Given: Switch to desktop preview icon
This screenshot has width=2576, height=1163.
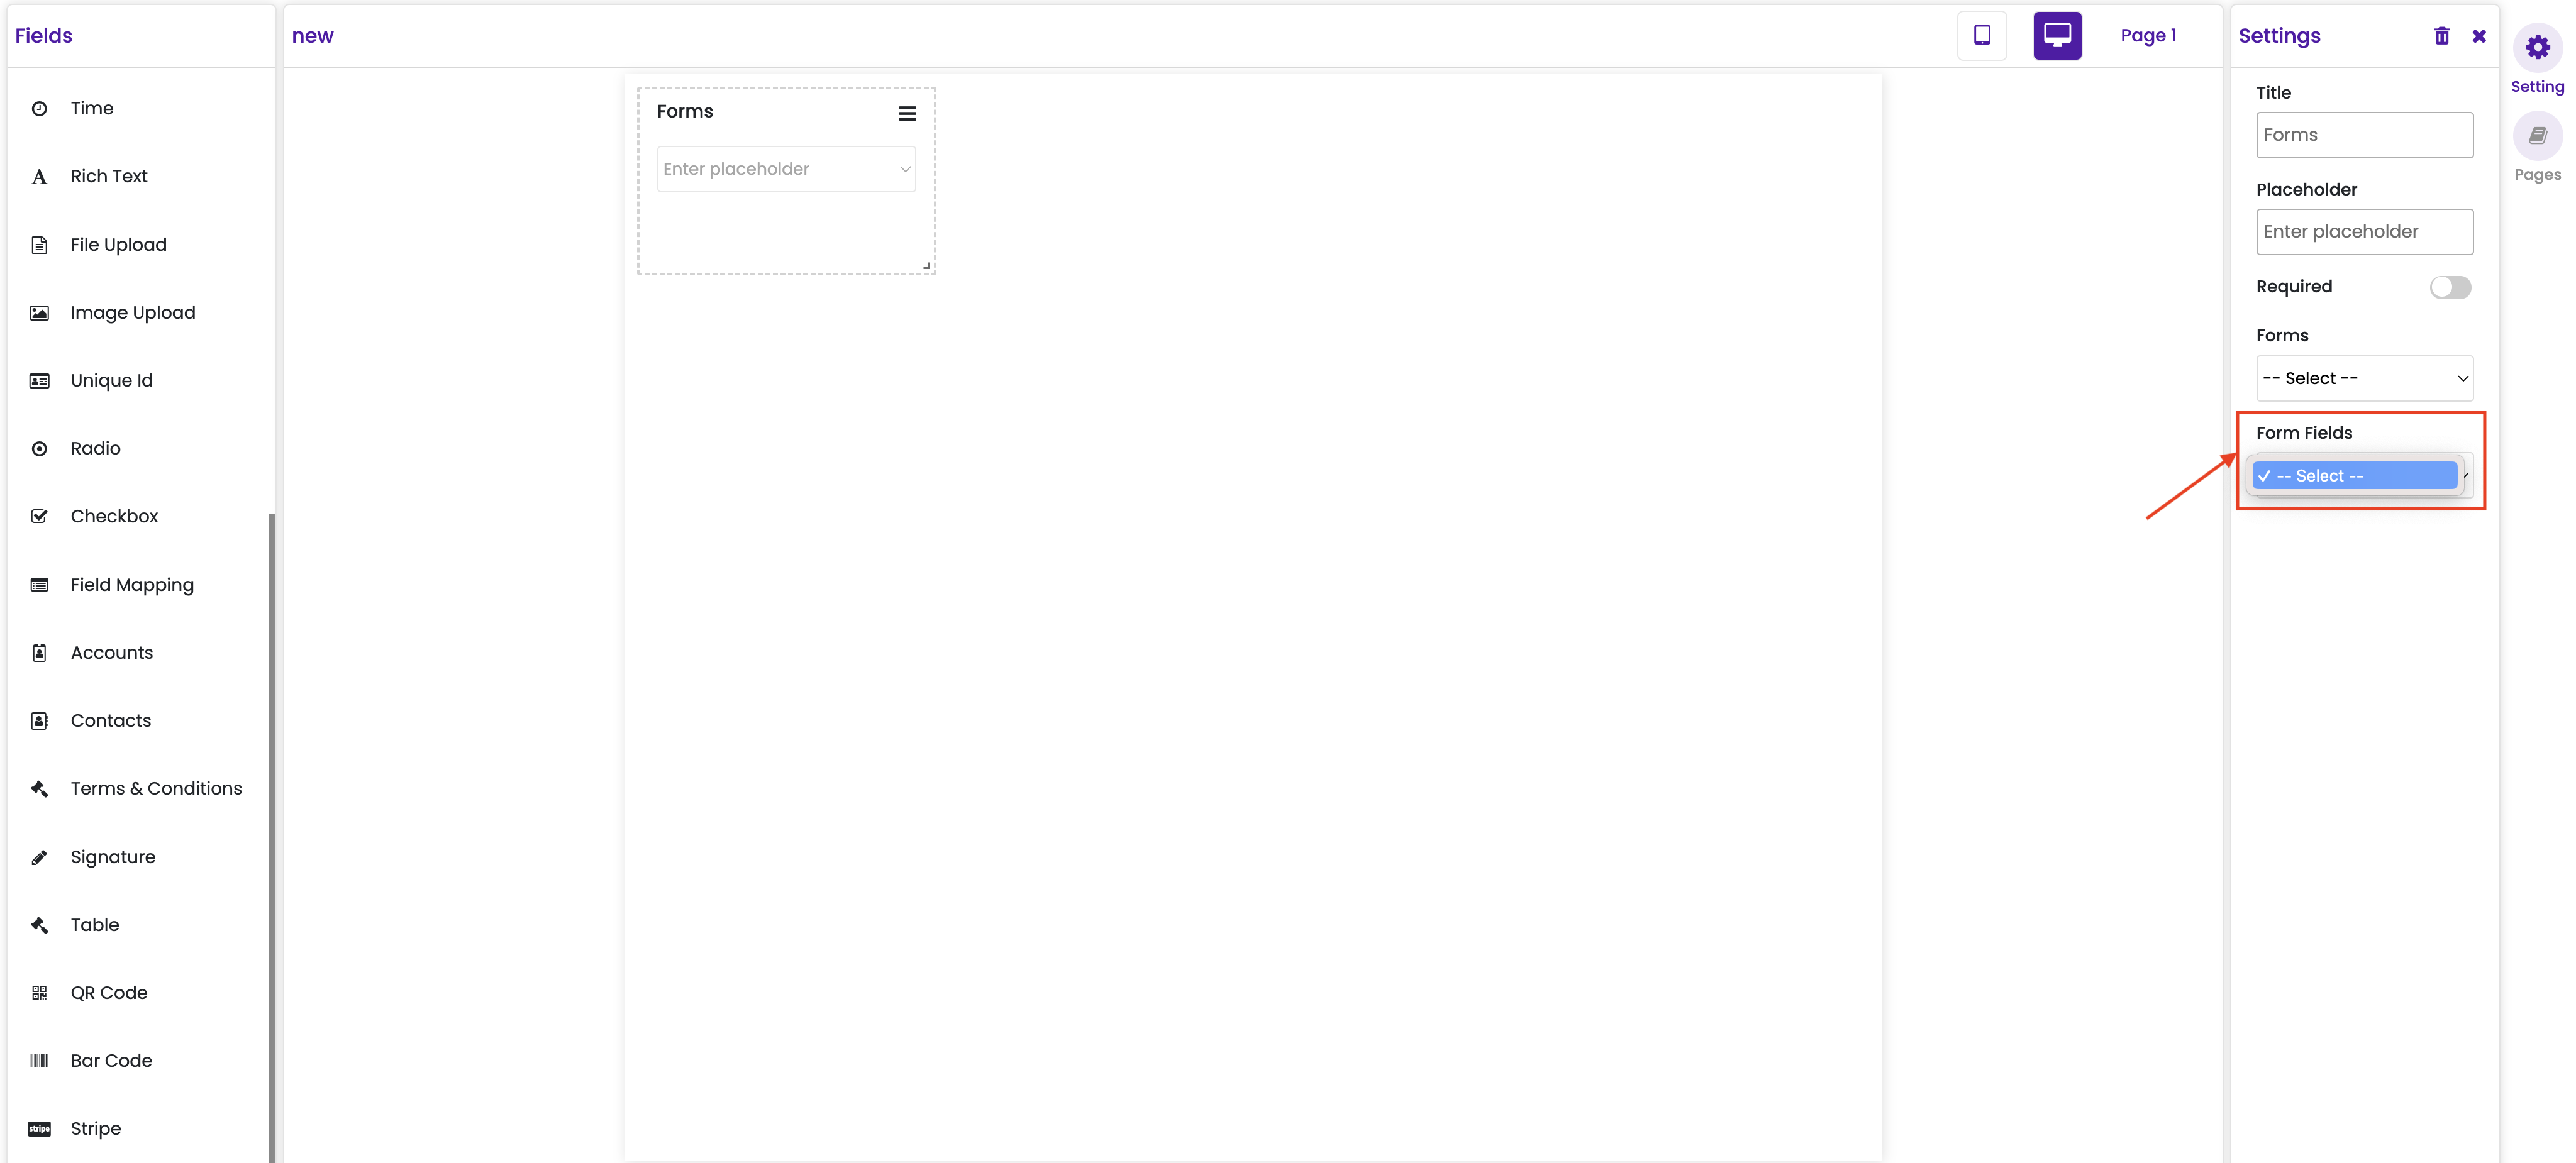Looking at the screenshot, I should pos(2057,36).
